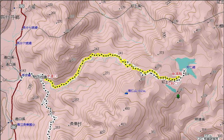This screenshot has width=224, height=140.
Task: Select the 制高點 waypoint label
Action: coord(177,74)
